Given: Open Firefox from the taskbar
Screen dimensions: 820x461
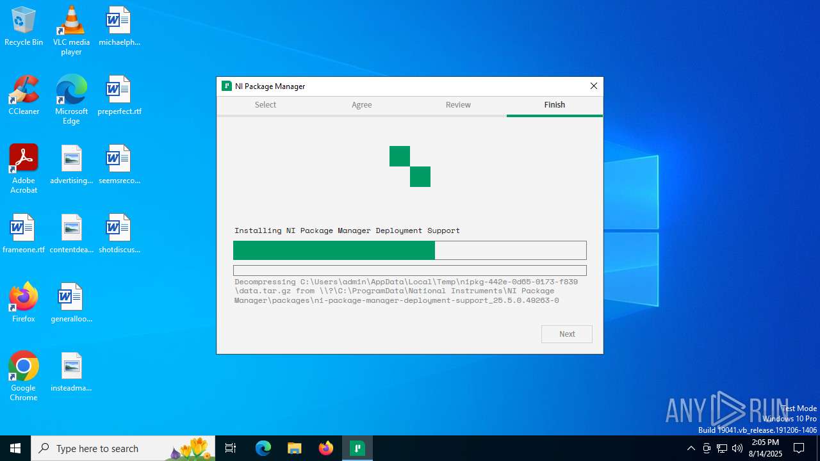Looking at the screenshot, I should coord(326,448).
